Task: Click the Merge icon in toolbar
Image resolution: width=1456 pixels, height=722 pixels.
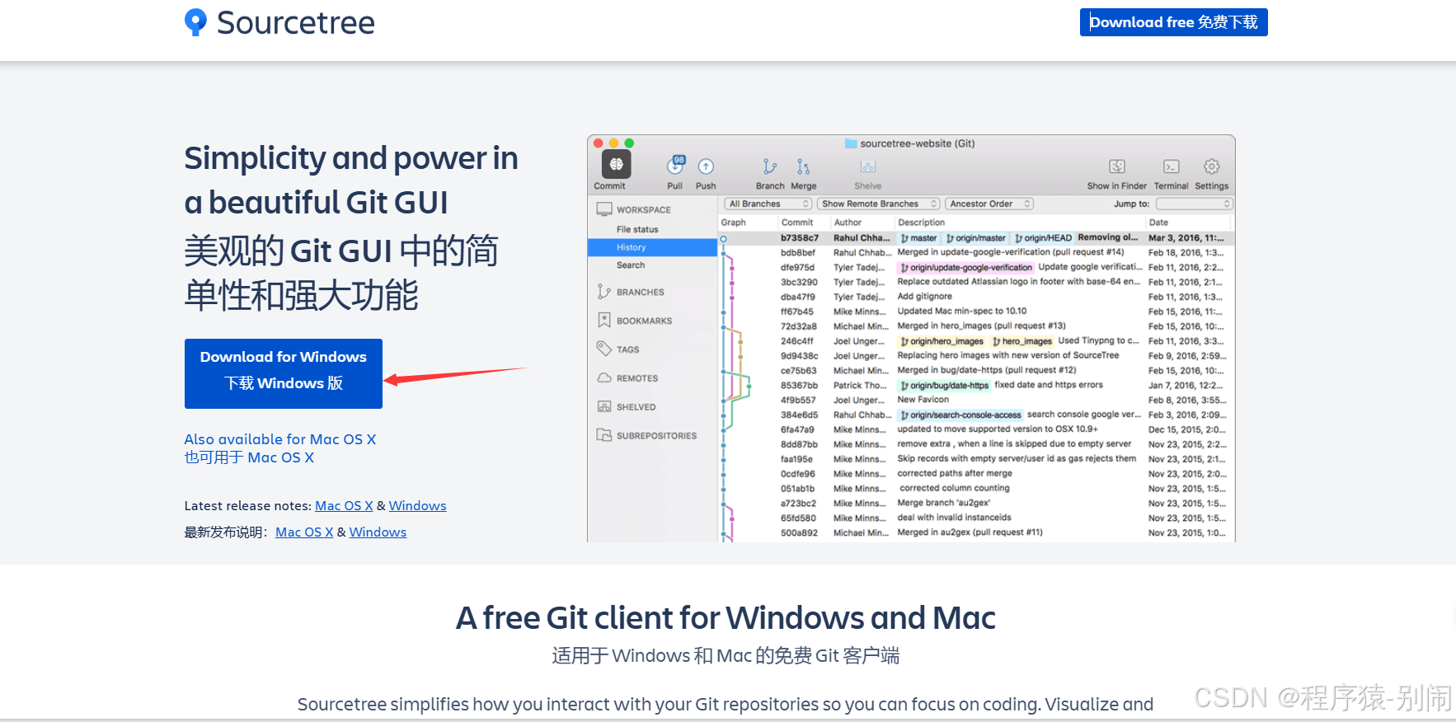Action: 803,166
